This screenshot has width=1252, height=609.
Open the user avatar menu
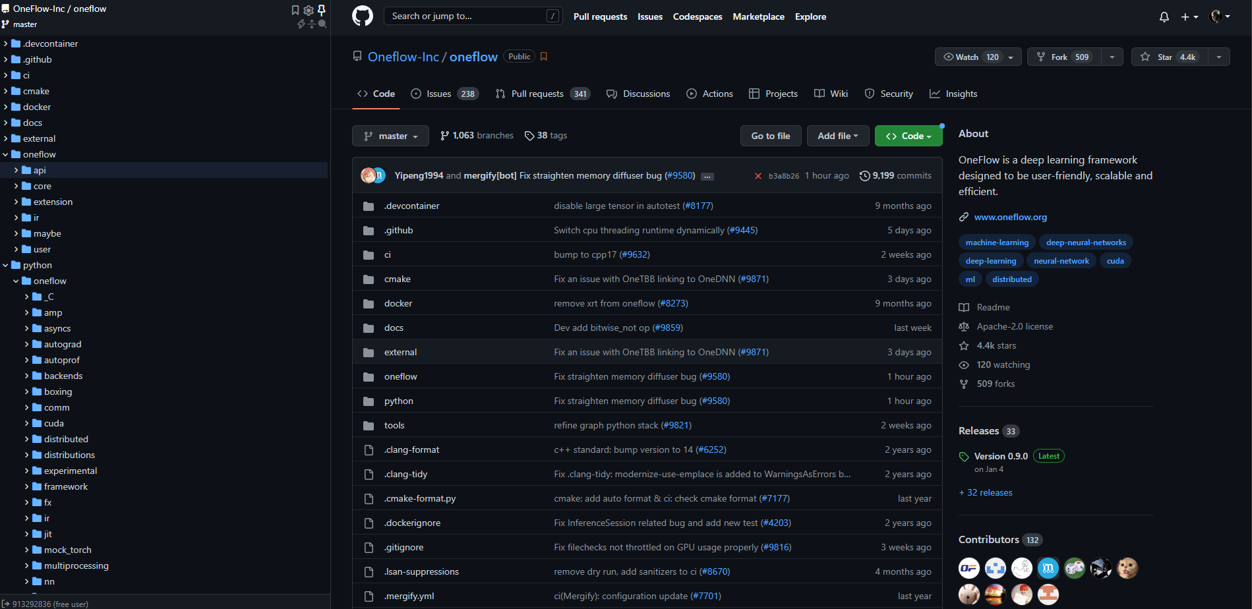[x=1220, y=16]
